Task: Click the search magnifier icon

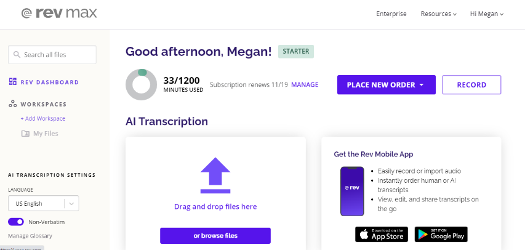Action: [x=17, y=54]
